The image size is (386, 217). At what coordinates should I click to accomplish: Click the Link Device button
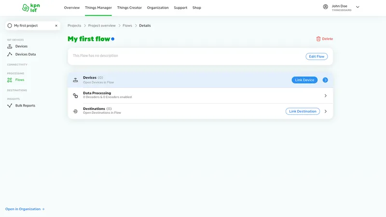[304, 80]
